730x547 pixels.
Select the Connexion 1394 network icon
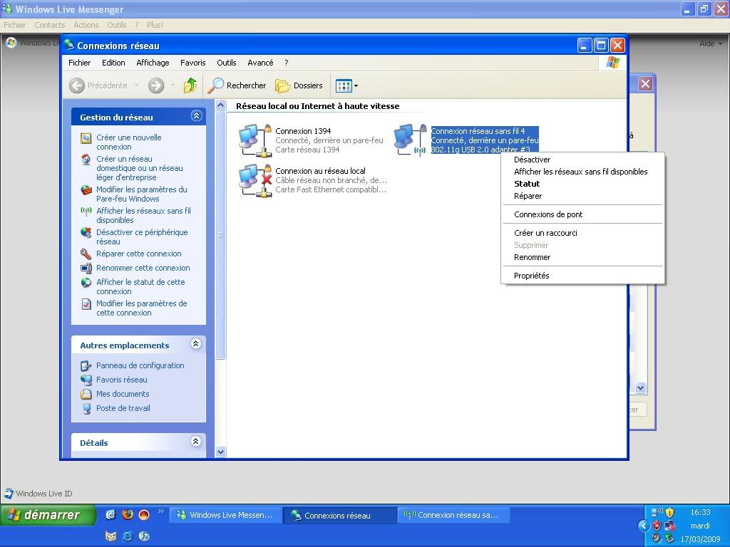[255, 140]
